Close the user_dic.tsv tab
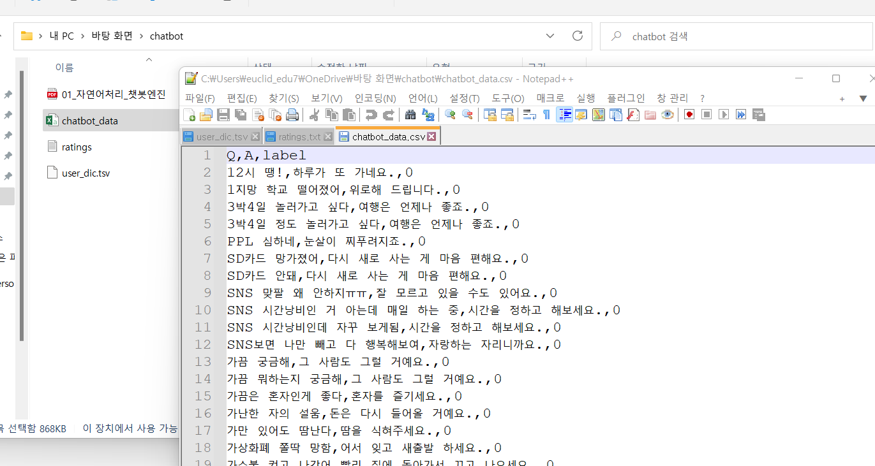The height and width of the screenshot is (466, 875). point(255,137)
